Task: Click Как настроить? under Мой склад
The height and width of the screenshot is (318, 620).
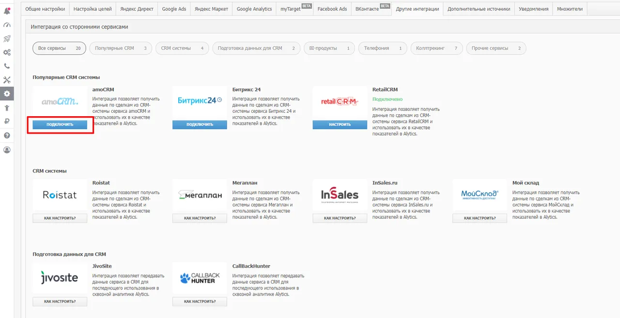Action: click(480, 218)
